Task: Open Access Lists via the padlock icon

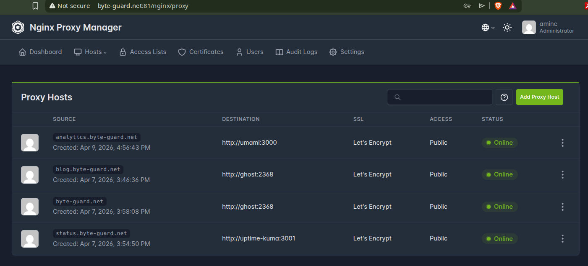Action: point(123,52)
